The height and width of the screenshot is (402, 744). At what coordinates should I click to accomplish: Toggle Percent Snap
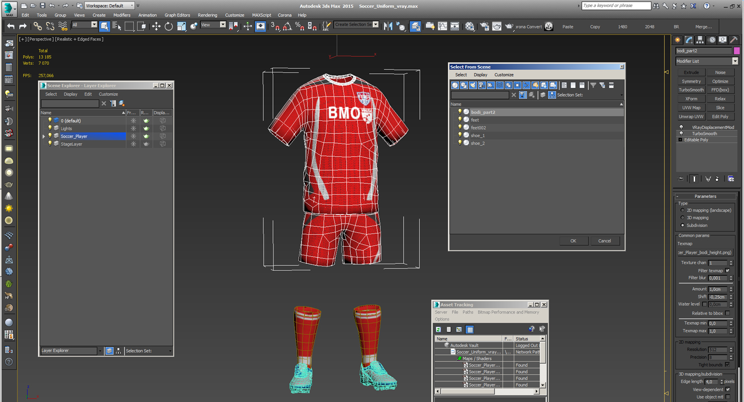pyautogui.click(x=299, y=26)
